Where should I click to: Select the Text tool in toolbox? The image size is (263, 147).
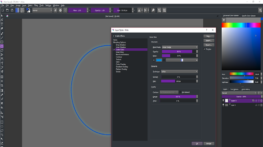click(x=2, y=24)
